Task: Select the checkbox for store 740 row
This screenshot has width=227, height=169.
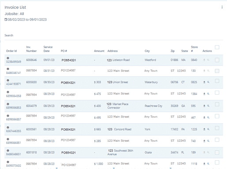Action: click(217, 140)
